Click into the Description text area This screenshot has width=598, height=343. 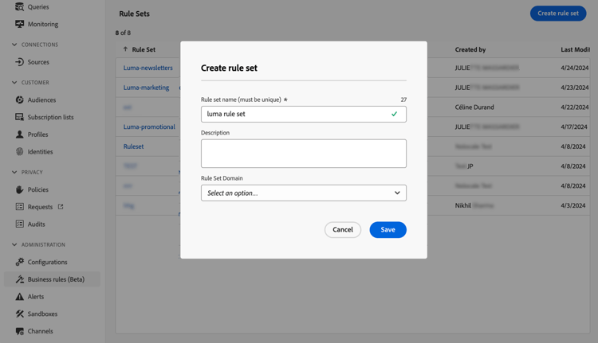pyautogui.click(x=303, y=154)
